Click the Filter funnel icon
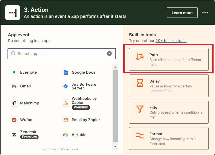The image size is (215, 155). (140, 109)
